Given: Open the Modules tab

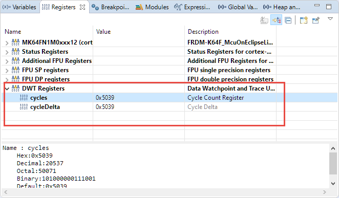Looking at the screenshot, I should tap(152, 7).
